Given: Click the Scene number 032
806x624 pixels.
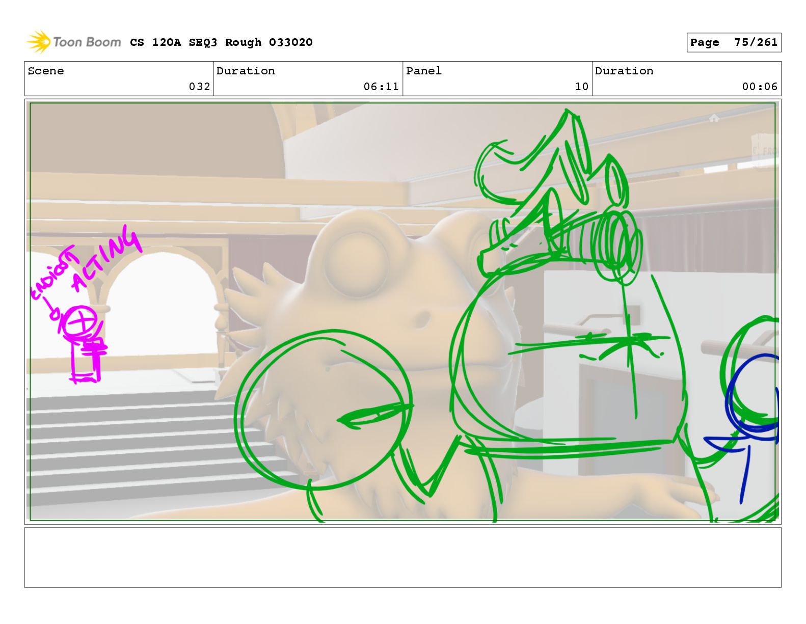Looking at the screenshot, I should (199, 87).
